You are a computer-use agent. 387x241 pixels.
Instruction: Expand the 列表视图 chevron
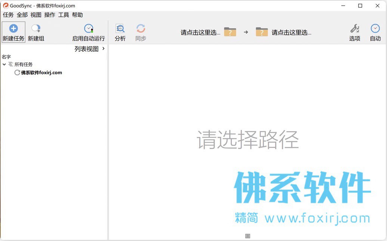pos(104,49)
